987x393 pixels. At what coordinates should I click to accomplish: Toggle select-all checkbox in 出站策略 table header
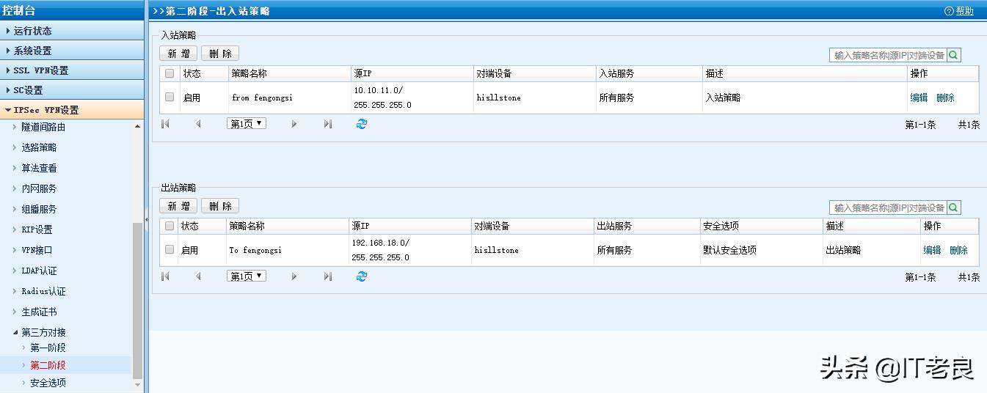coord(170,226)
